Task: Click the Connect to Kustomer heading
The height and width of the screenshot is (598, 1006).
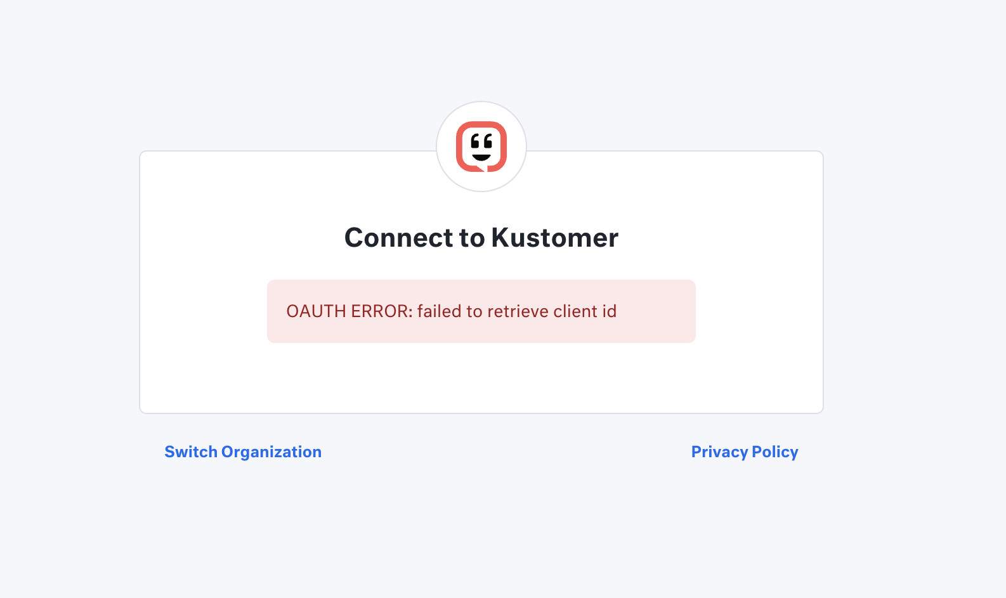Action: tap(481, 238)
